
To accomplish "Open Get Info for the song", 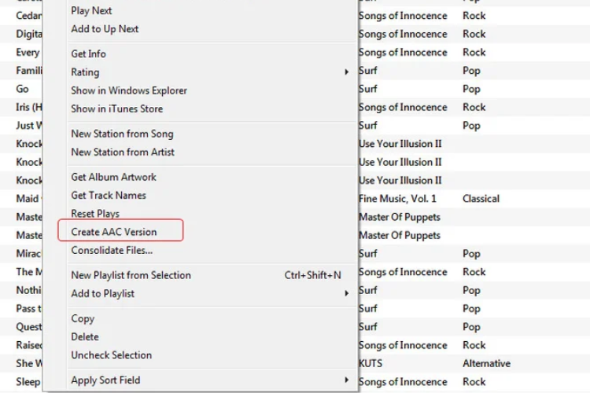I will [88, 54].
